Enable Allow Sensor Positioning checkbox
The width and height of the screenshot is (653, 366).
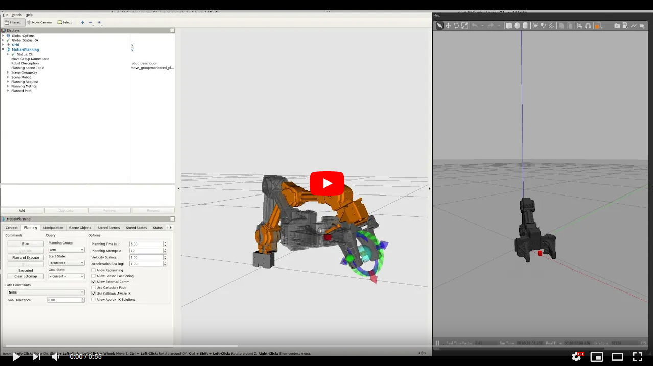(x=94, y=276)
